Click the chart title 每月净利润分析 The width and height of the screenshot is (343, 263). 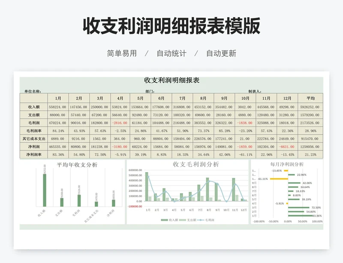[x=287, y=164]
